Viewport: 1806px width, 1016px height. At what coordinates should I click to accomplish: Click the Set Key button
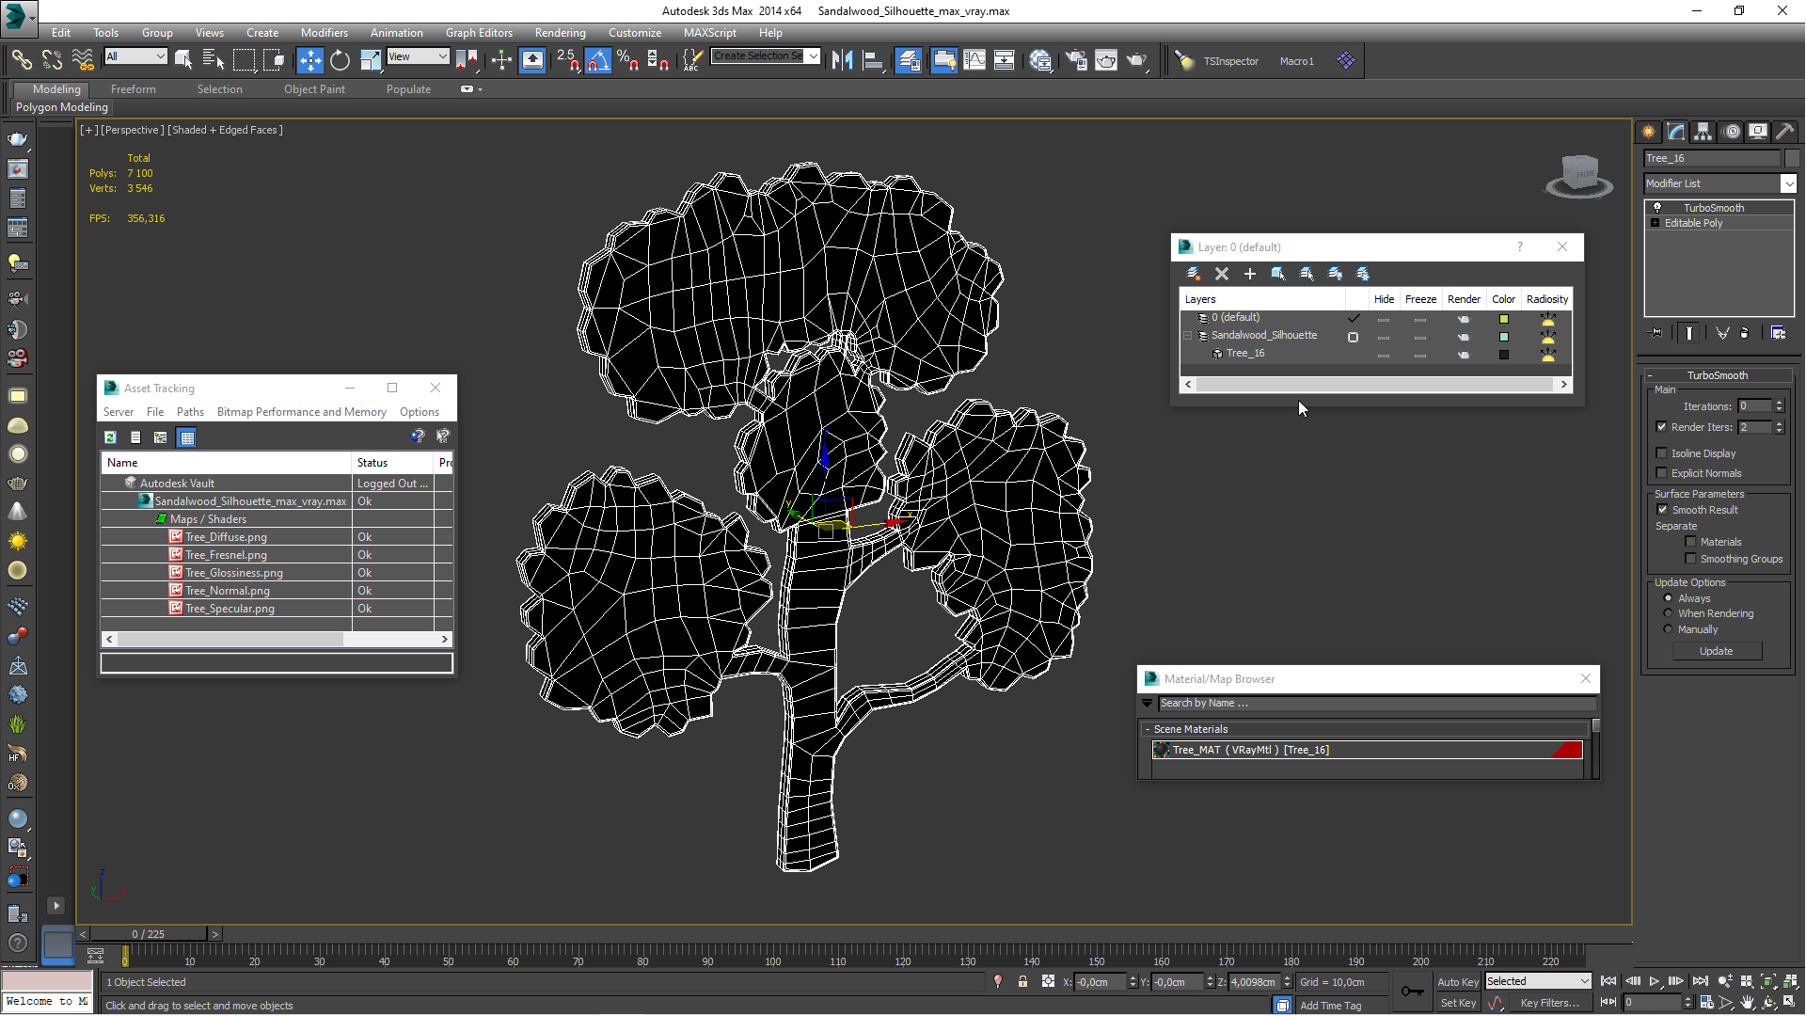(1458, 1003)
